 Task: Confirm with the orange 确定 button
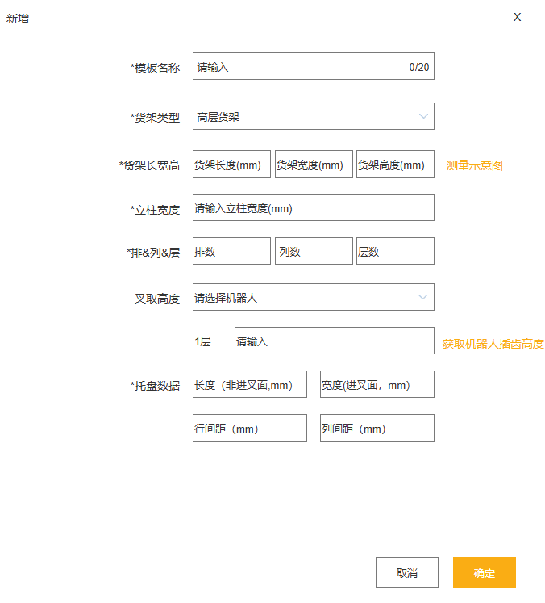click(485, 572)
